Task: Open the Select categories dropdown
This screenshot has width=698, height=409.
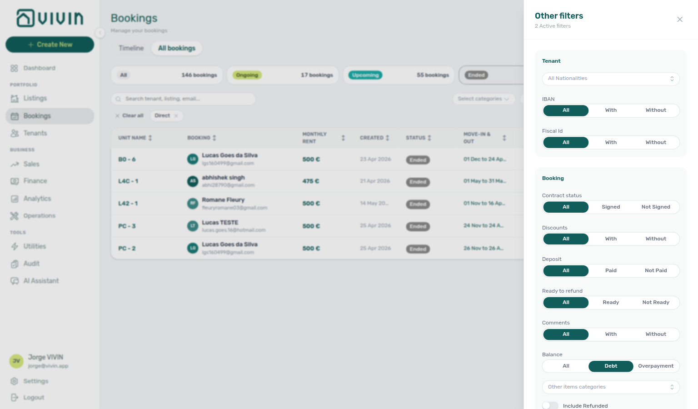Action: point(484,99)
